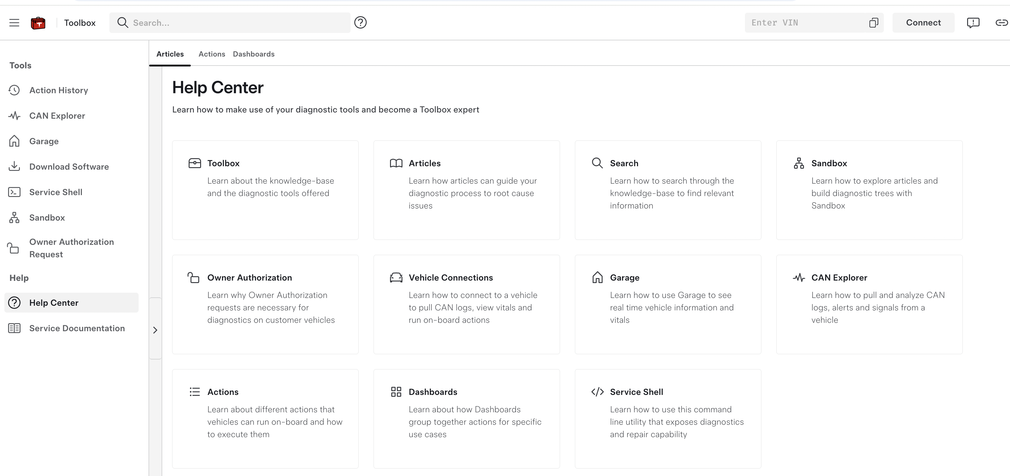Click the paste icon in the VIN field
This screenshot has width=1010, height=476.
[x=874, y=23]
